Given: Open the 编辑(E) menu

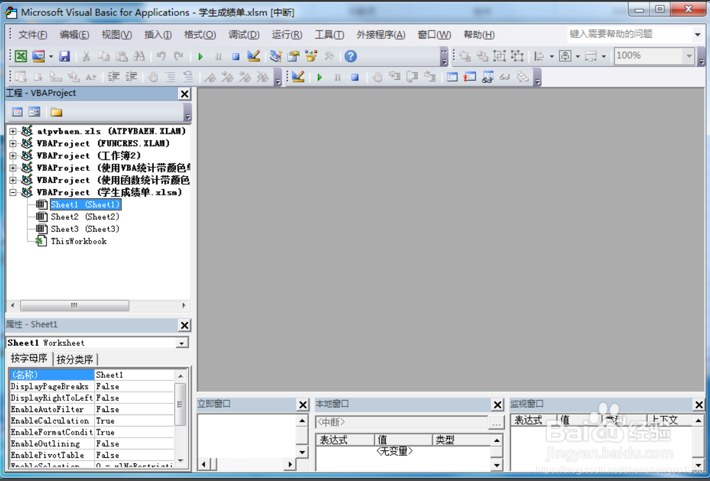Looking at the screenshot, I should [x=74, y=34].
